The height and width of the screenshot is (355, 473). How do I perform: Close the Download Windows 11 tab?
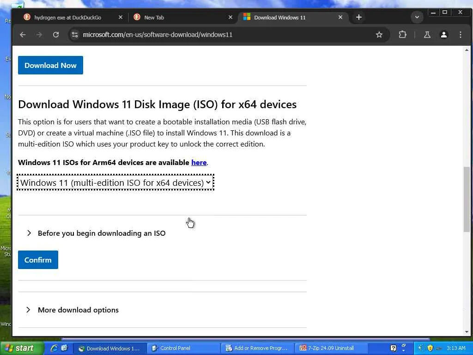pos(340,17)
